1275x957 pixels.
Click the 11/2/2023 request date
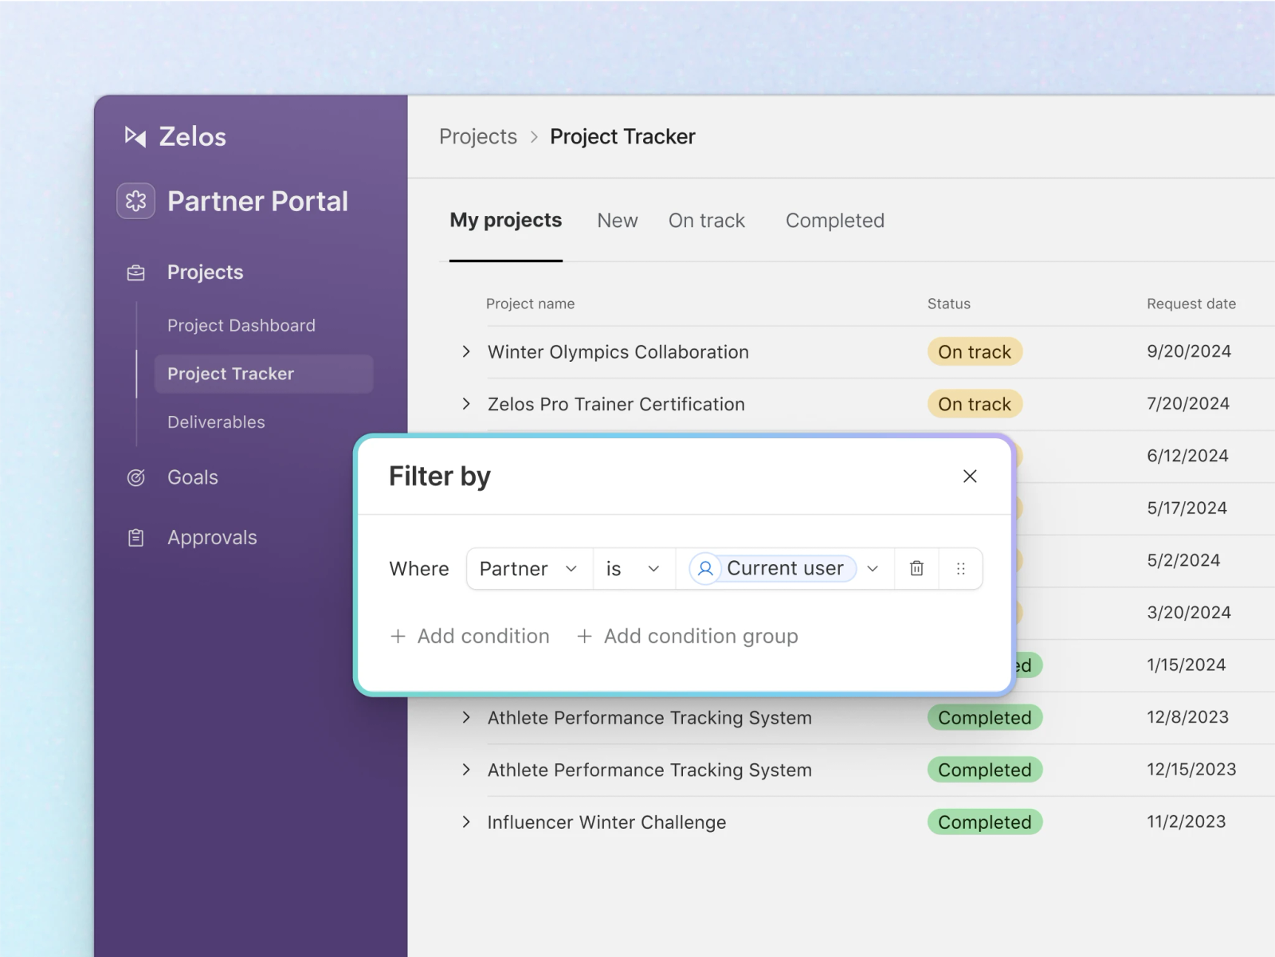tap(1186, 822)
